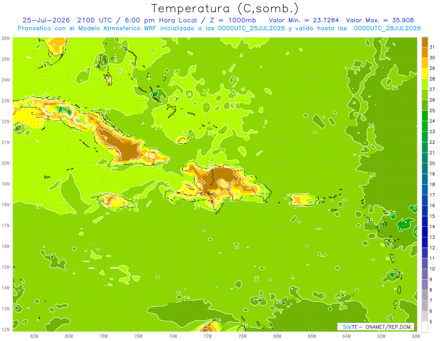Click the color bar label '31'
442x341 pixels.
(432, 47)
